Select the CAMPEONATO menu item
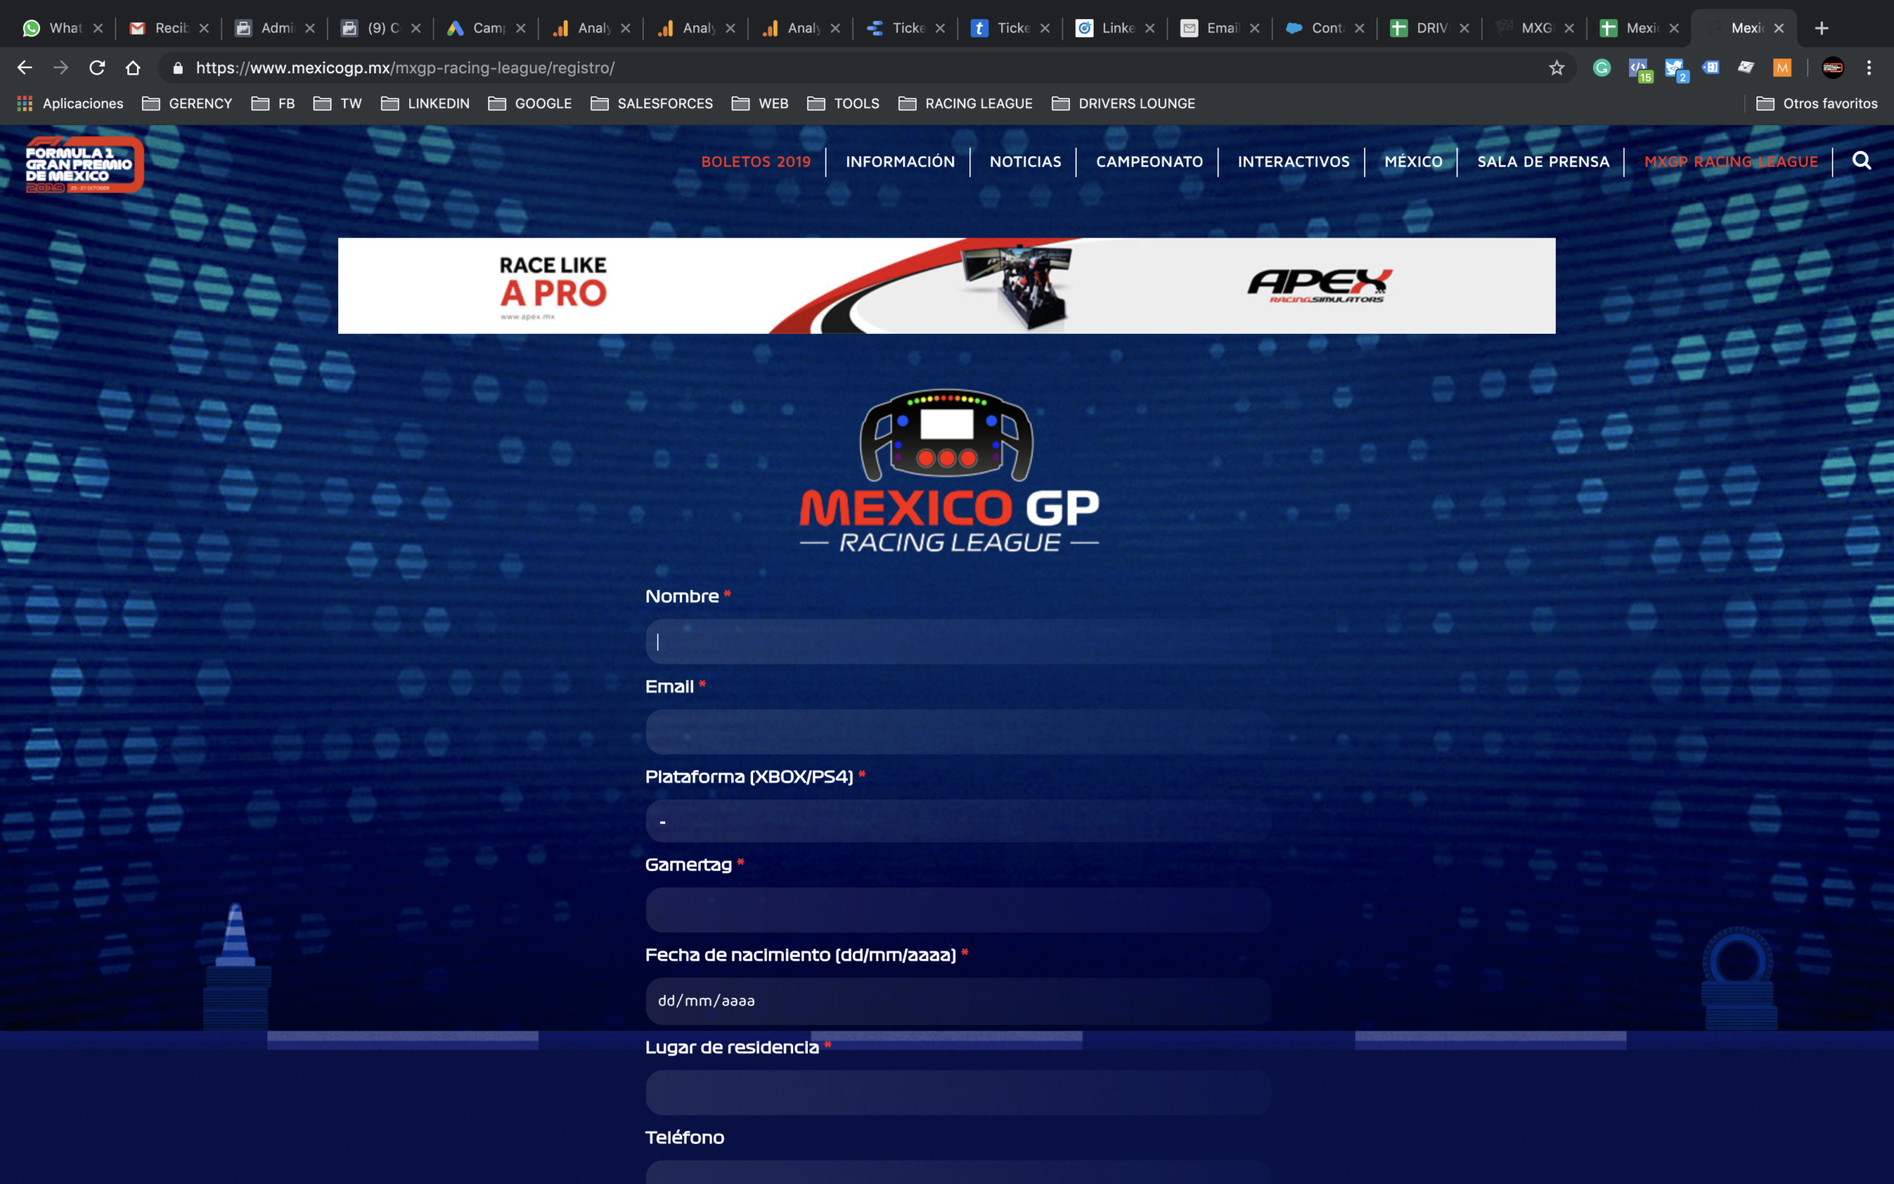Viewport: 1894px width, 1184px height. (1149, 162)
